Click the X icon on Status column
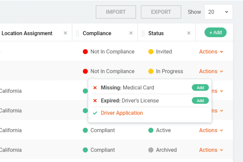 tap(189, 33)
